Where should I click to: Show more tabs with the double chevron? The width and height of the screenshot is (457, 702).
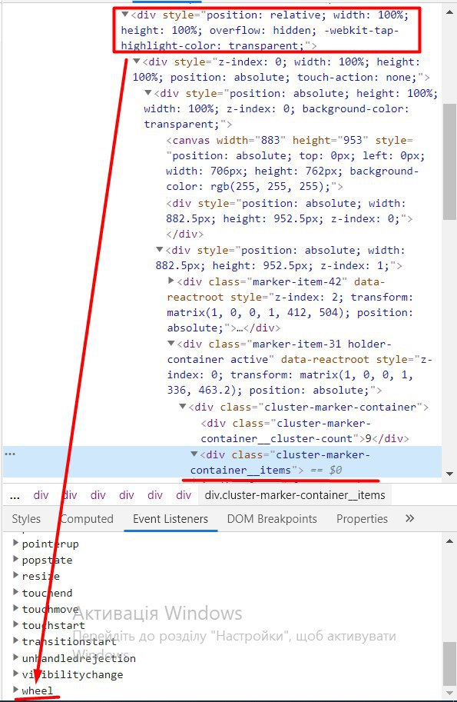tap(409, 518)
